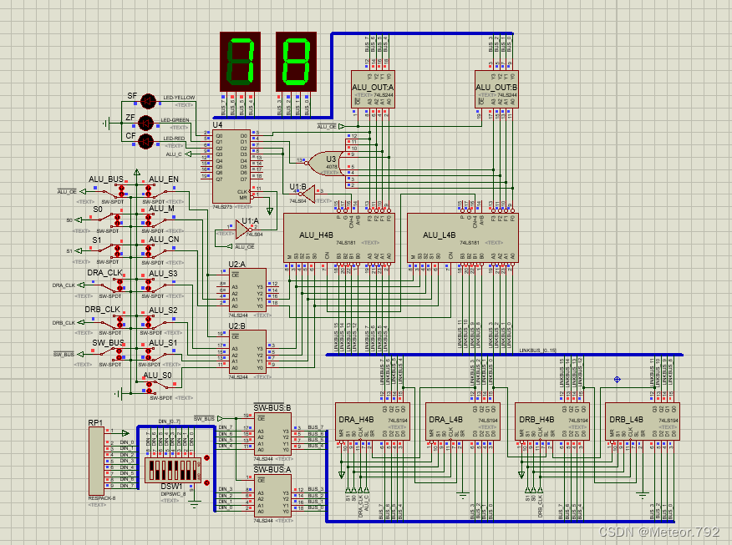Select the DRB_CLK terminal left of its switch
Image resolution: width=732 pixels, height=545 pixels.
(x=81, y=322)
